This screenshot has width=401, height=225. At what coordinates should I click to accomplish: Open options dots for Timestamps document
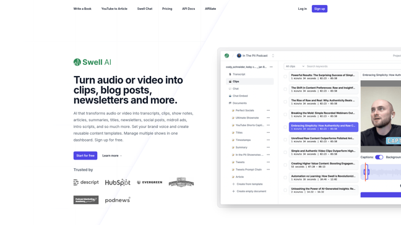269,140
